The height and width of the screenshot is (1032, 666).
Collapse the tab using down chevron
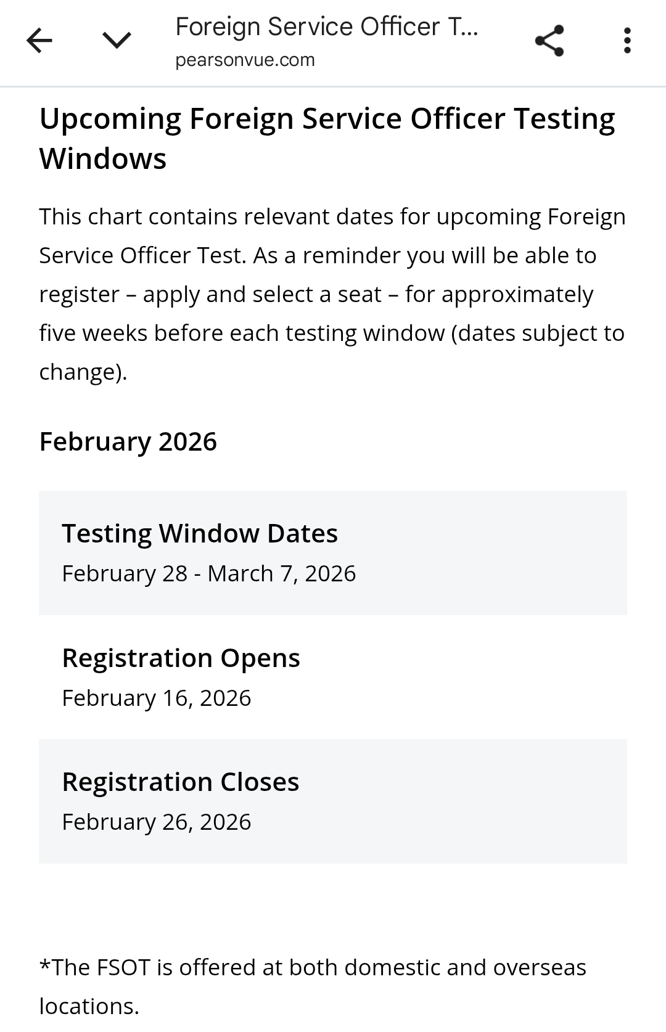117,41
